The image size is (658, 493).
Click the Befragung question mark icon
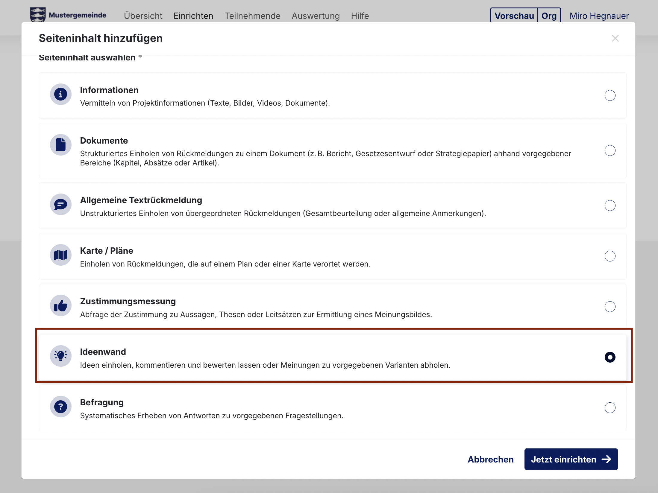click(60, 407)
